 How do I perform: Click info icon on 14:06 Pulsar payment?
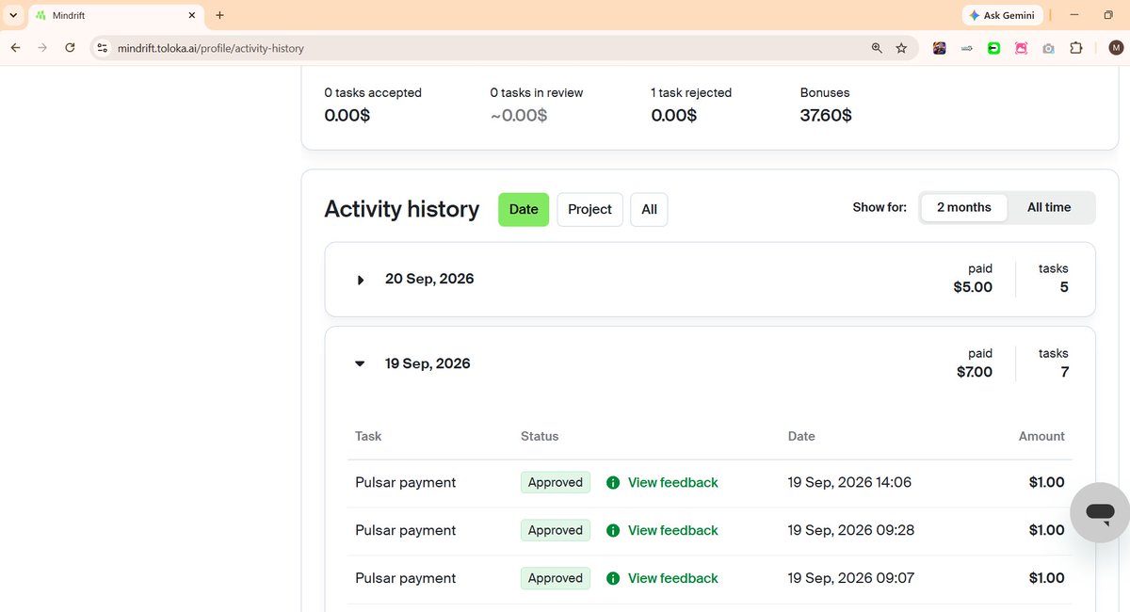click(x=613, y=483)
